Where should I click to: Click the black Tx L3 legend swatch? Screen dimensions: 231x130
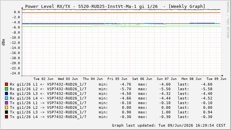tap(6, 112)
